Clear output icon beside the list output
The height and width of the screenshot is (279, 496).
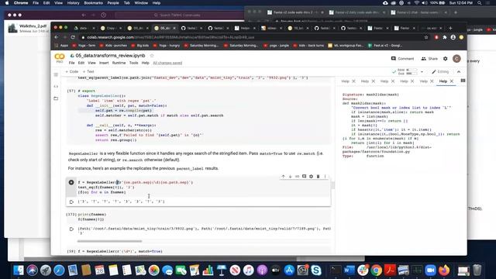pyautogui.click(x=71, y=201)
